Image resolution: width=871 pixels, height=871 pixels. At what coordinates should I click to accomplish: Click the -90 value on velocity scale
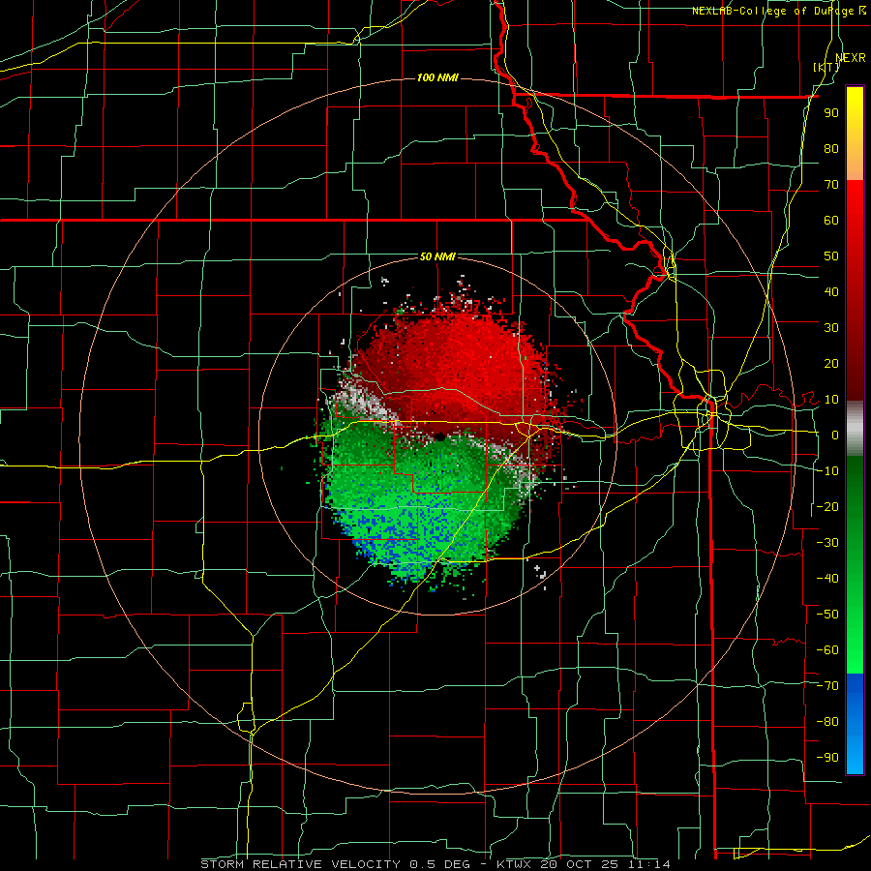click(x=827, y=757)
